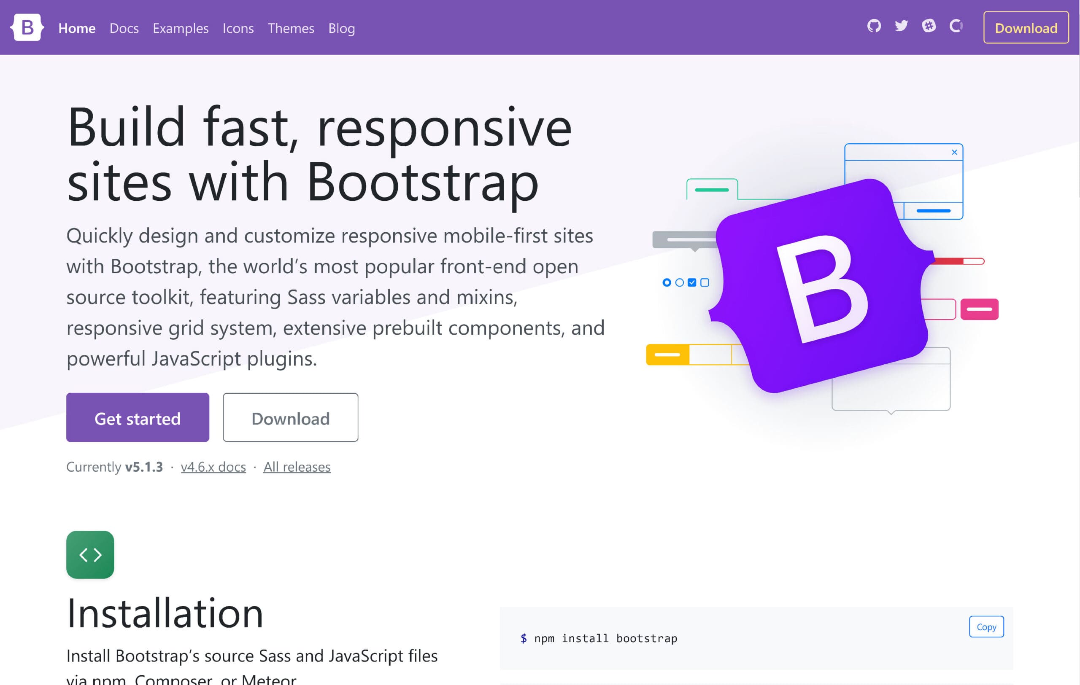Select the empty radio button in illustration
1080x685 pixels.
679,283
